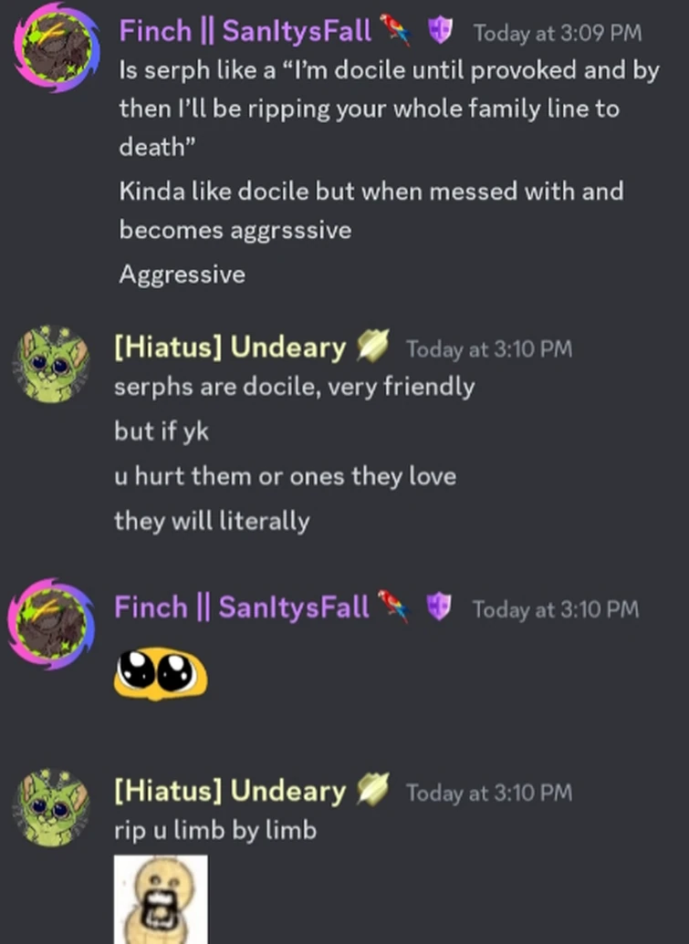The width and height of the screenshot is (689, 944).
Task: Select the single-word 'Aggressive' correction message
Action: (x=183, y=275)
